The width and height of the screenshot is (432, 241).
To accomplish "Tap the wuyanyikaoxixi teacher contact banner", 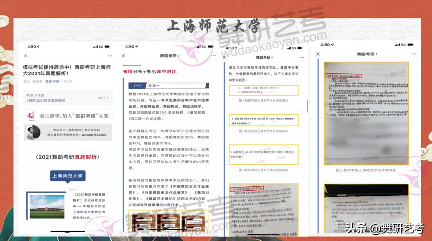I will (68, 132).
